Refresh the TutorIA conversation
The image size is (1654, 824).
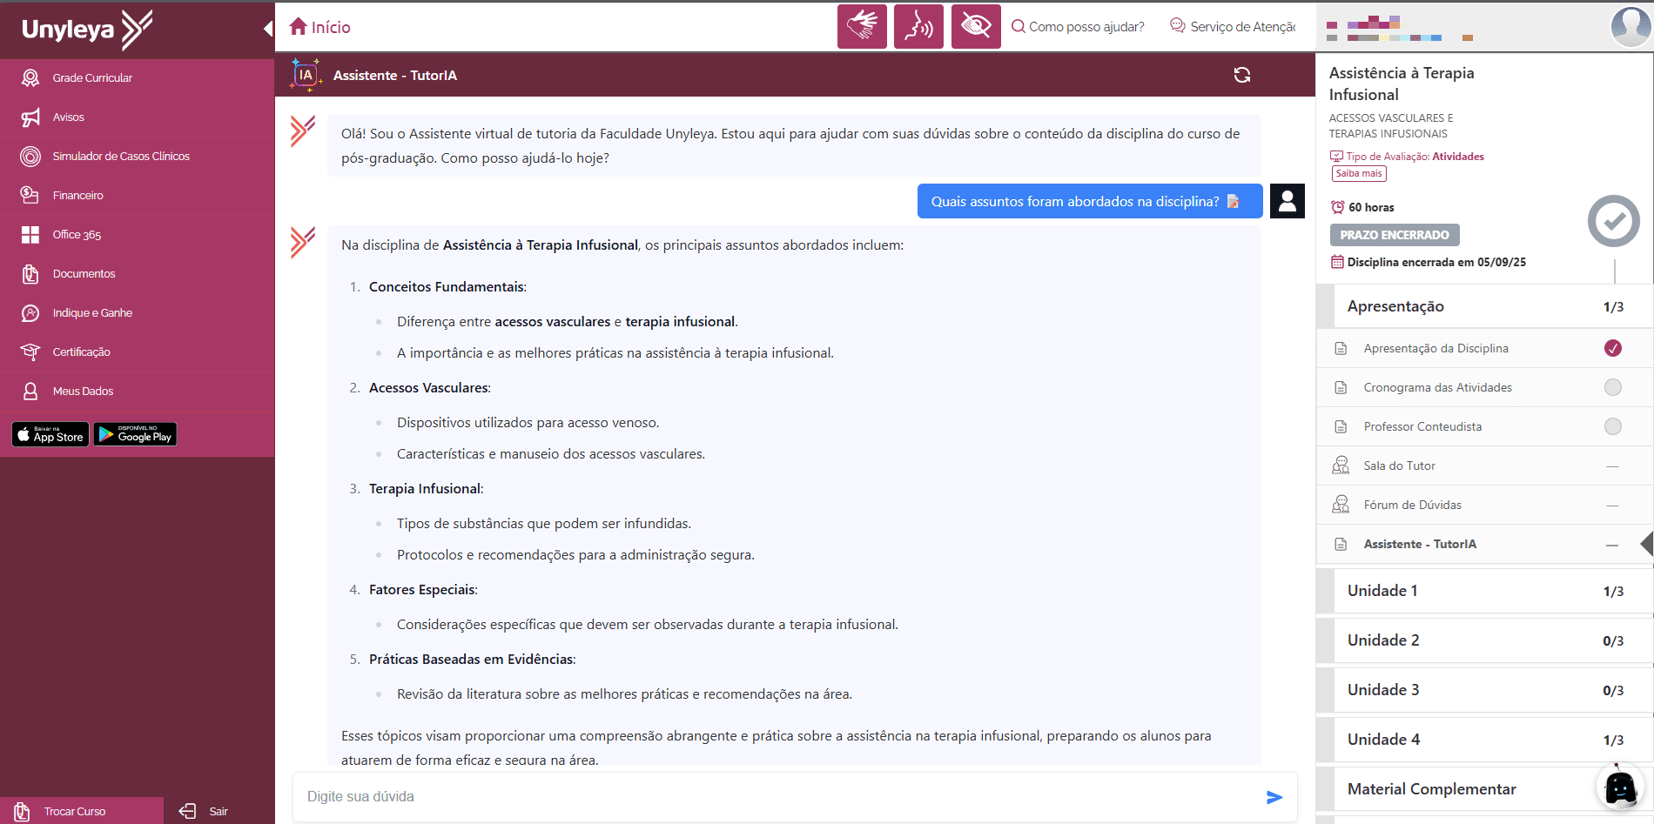[x=1242, y=75]
